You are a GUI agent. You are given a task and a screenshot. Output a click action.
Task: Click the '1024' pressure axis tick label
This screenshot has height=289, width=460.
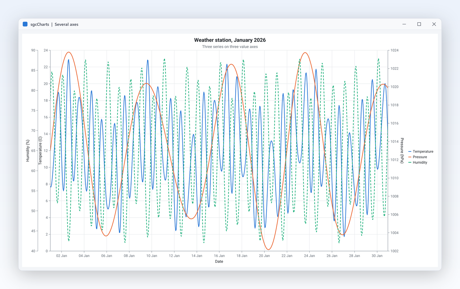(395, 50)
